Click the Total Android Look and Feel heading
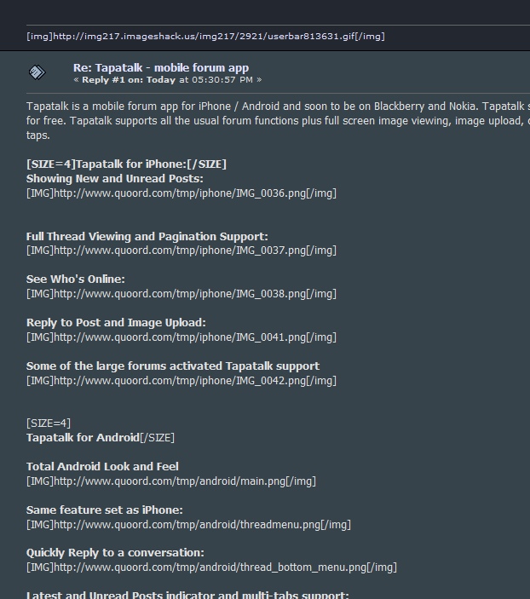530x599 pixels. (x=102, y=467)
